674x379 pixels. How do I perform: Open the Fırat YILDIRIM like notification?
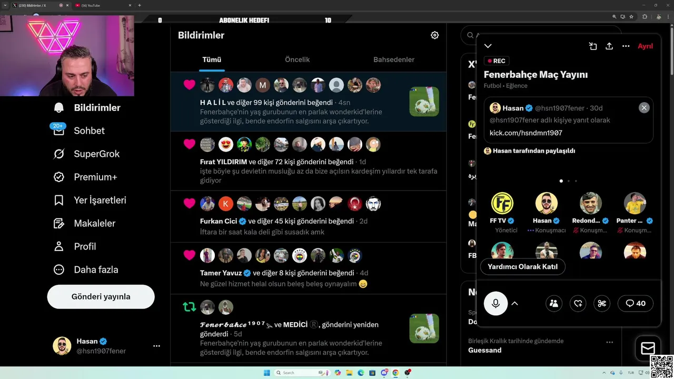[308, 161]
